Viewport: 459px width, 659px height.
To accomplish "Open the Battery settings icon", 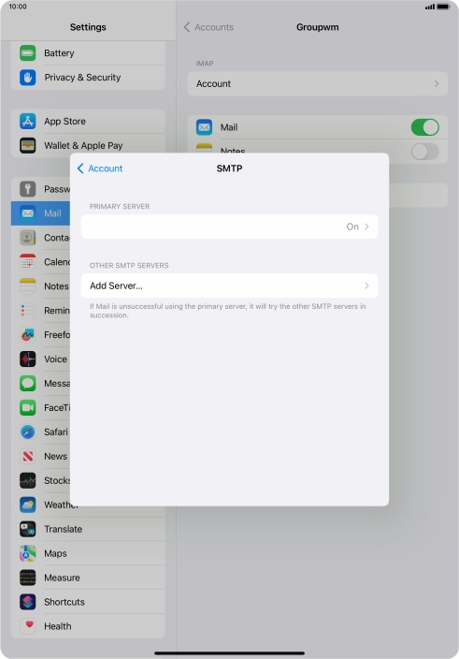I will [x=28, y=53].
